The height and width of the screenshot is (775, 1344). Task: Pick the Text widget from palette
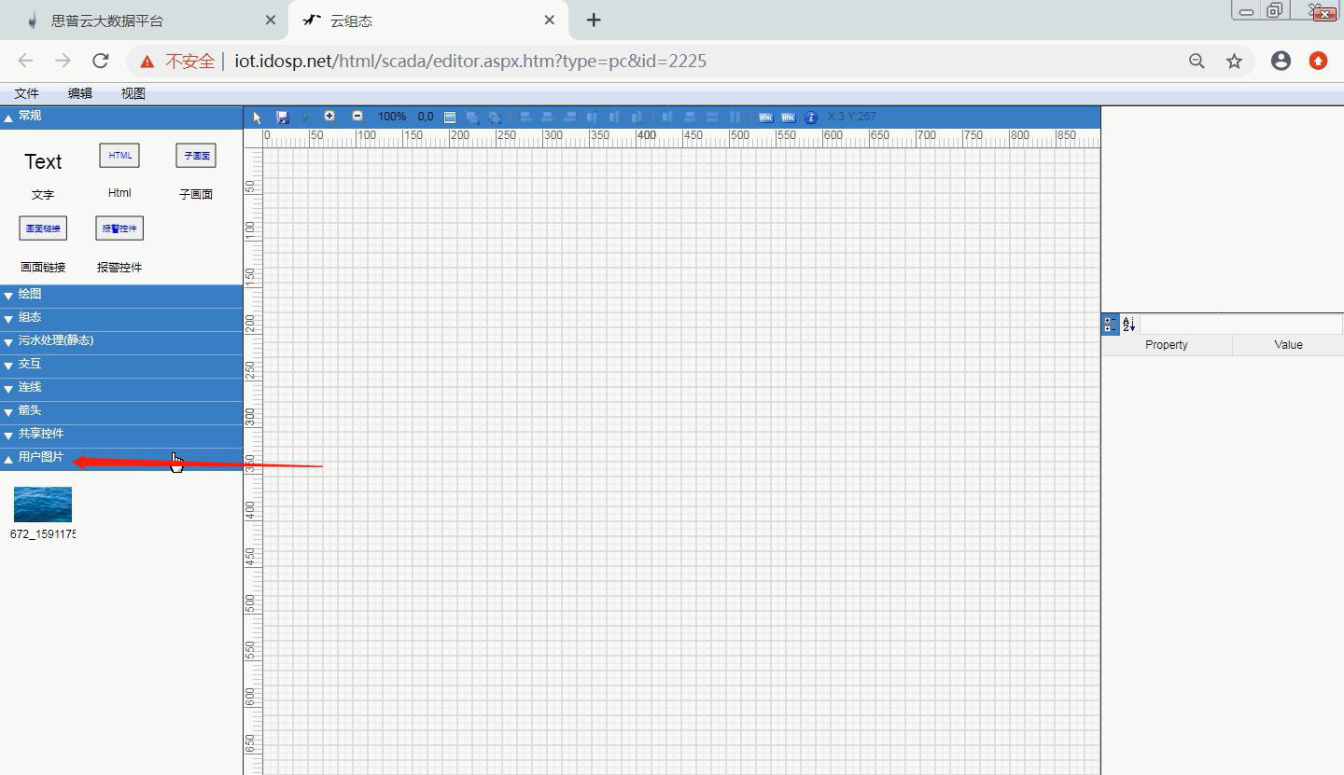pos(43,162)
